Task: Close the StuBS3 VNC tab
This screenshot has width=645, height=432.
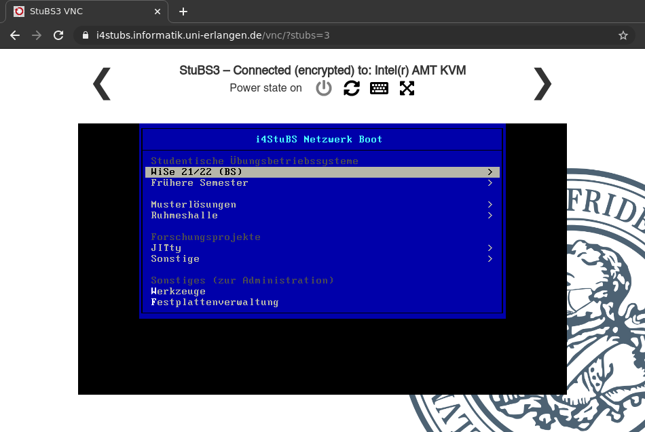Action: point(158,12)
